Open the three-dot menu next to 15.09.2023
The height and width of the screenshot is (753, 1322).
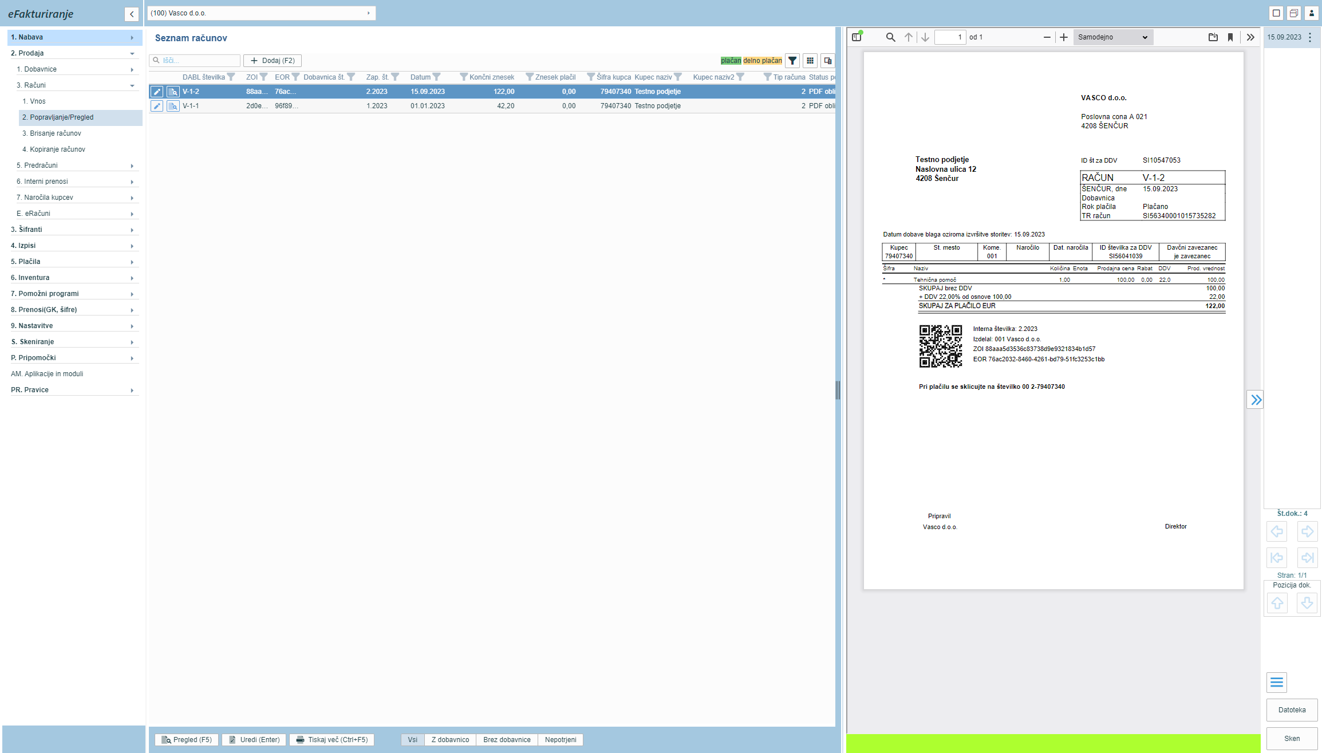click(1310, 37)
